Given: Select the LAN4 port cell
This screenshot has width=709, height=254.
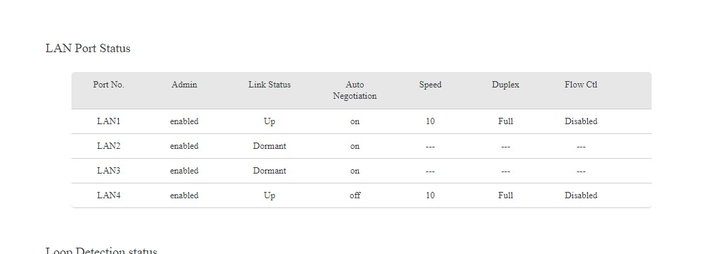Looking at the screenshot, I should 108,195.
